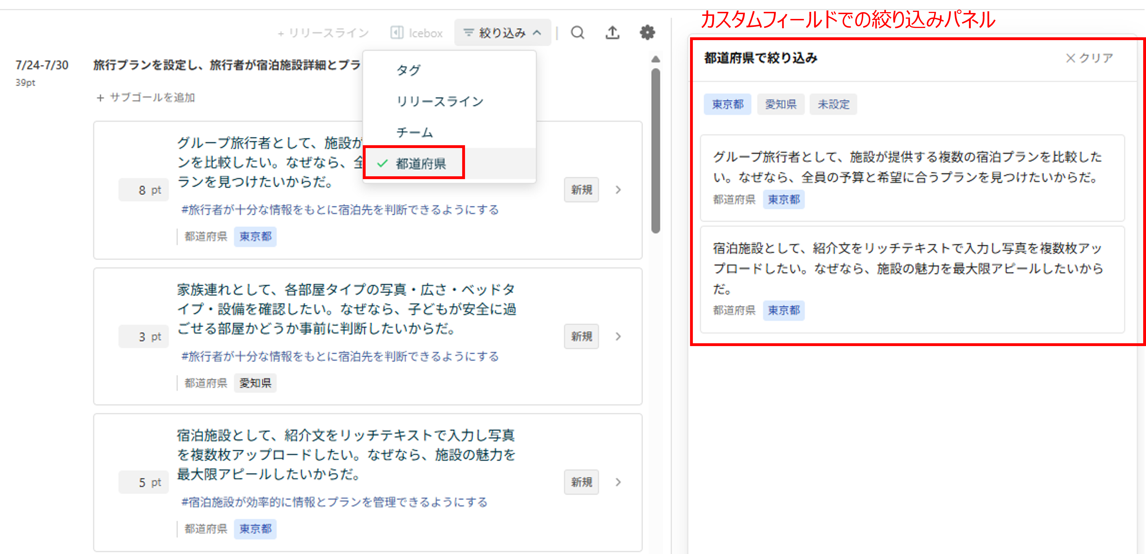1146x554 pixels.
Task: Toggle the Icebox panel button
Action: [416, 33]
